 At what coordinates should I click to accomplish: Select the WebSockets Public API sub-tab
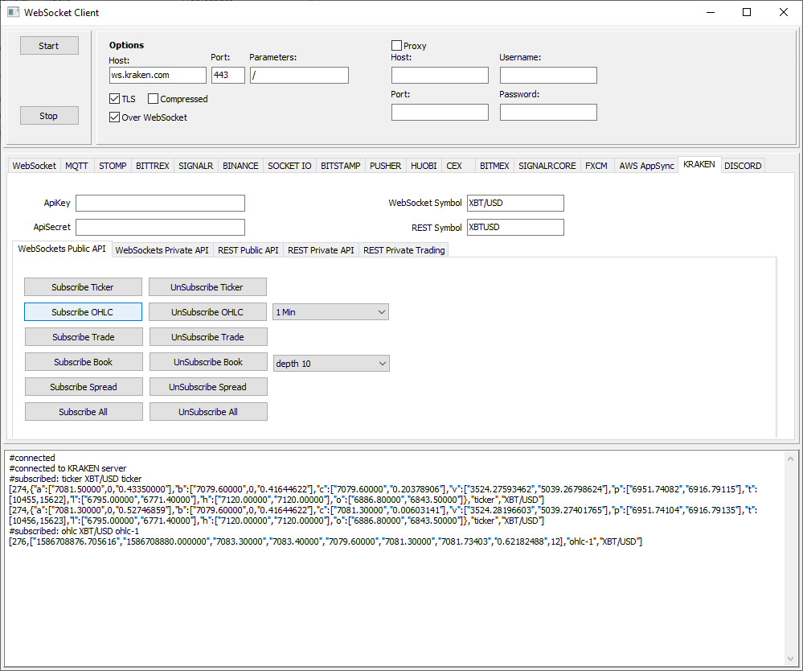(x=62, y=249)
